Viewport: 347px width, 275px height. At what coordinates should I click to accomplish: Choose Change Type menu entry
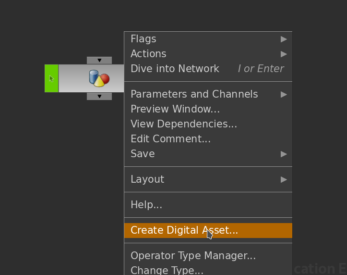167,270
